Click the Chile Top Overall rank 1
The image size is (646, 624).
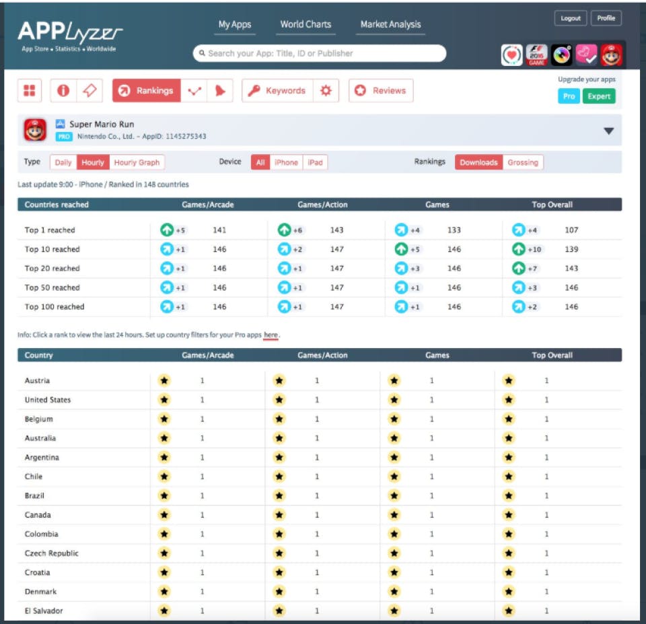(546, 477)
